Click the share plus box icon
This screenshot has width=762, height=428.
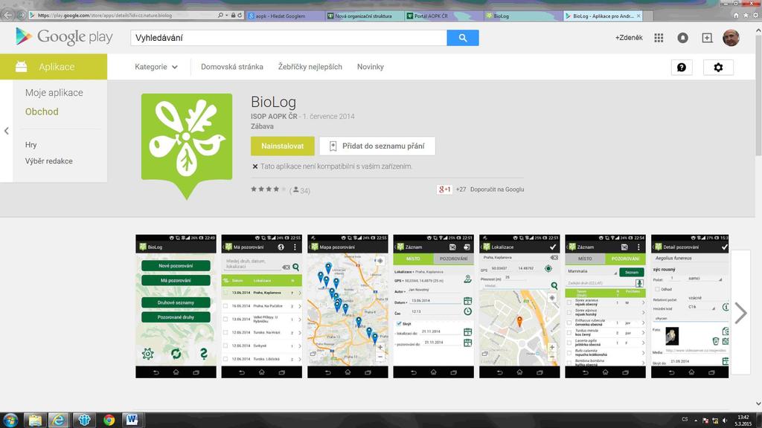click(x=707, y=38)
